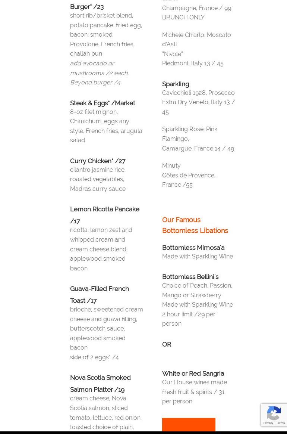Click the reCAPTCHA logo icon

274,414
